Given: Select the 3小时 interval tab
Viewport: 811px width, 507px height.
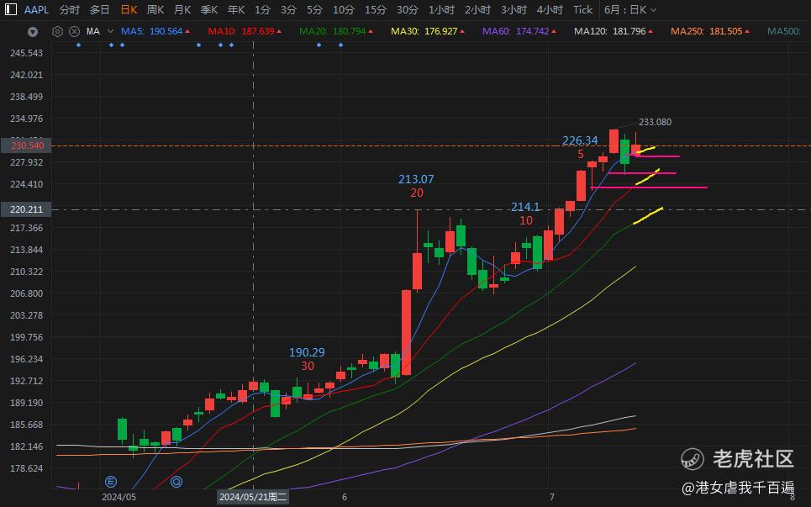Looking at the screenshot, I should 513,10.
